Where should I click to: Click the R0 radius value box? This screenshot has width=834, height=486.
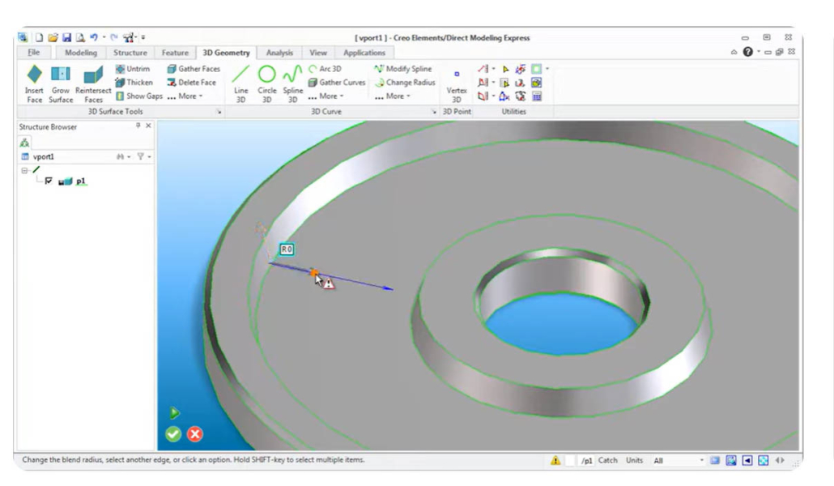287,249
